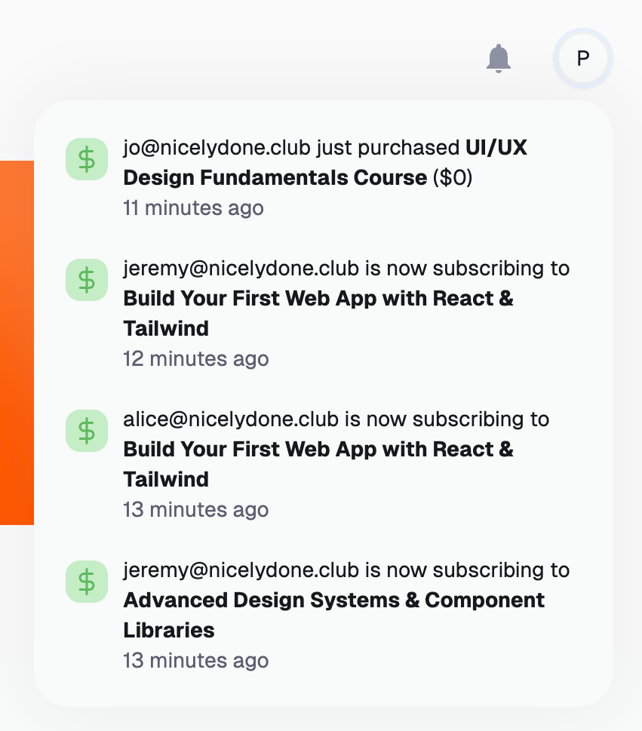Viewport: 642px width, 731px height.
Task: Click dollar icon next to jeremy's React subscription
Action: 88,280
